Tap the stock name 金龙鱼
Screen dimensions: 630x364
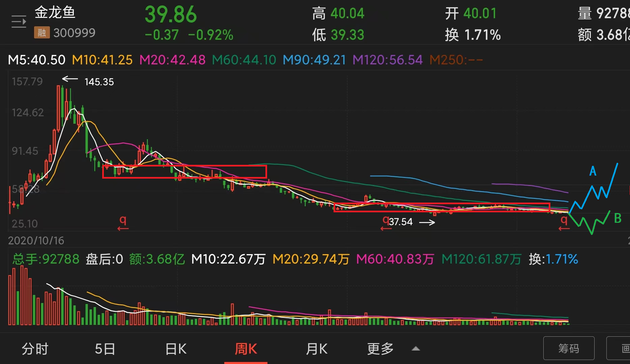[x=55, y=12]
